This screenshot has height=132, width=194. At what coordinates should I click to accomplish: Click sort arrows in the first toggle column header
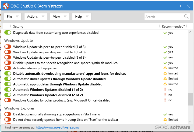click(10, 26)
